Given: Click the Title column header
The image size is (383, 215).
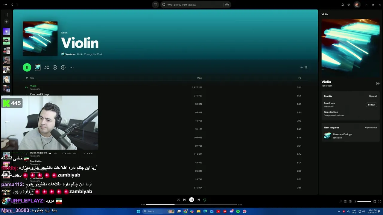Looking at the screenshot, I should pyautogui.click(x=32, y=78).
